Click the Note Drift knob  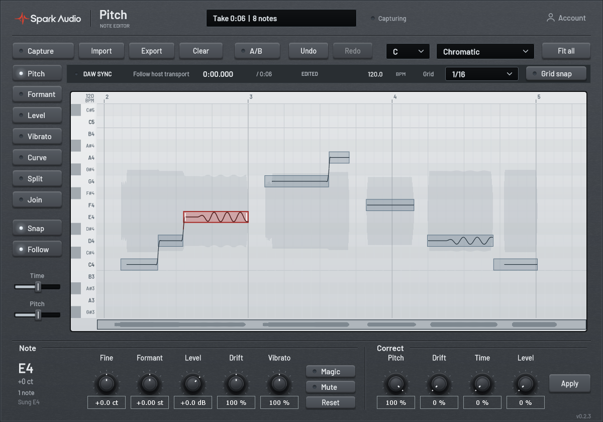click(236, 384)
